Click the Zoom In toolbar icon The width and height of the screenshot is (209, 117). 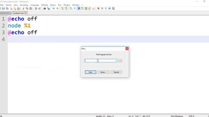pos(54,8)
